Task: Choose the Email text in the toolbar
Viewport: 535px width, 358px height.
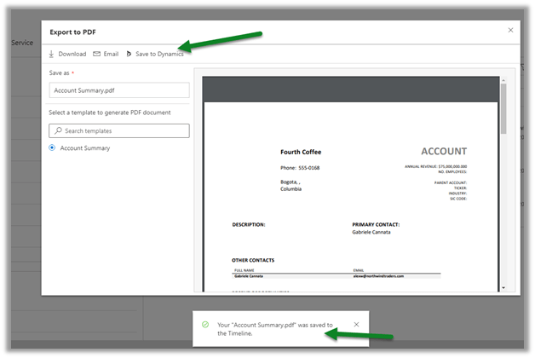Action: (x=111, y=54)
